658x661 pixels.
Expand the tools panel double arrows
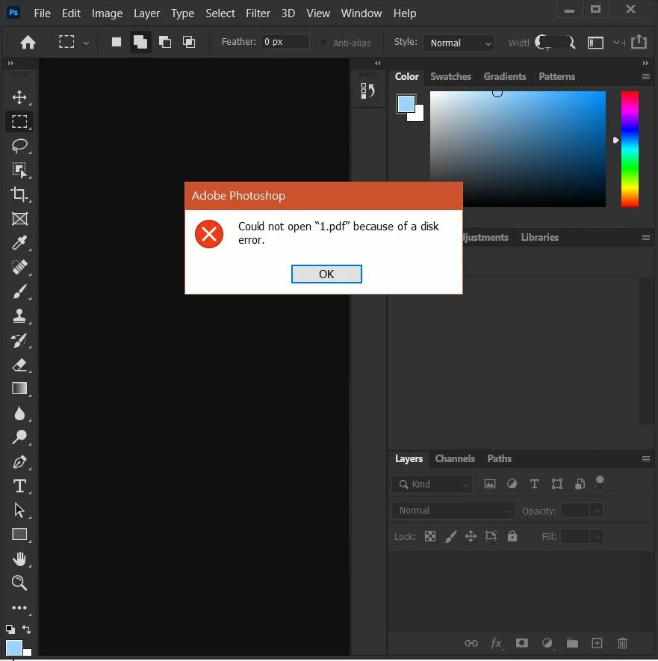(x=10, y=64)
